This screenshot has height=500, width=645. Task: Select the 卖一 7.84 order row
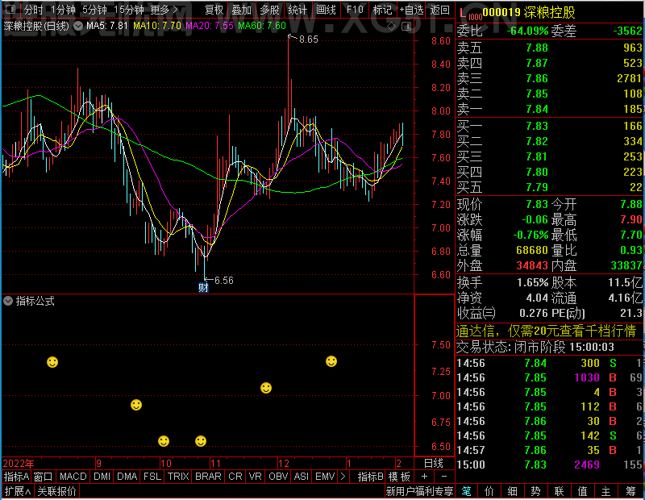[x=550, y=109]
